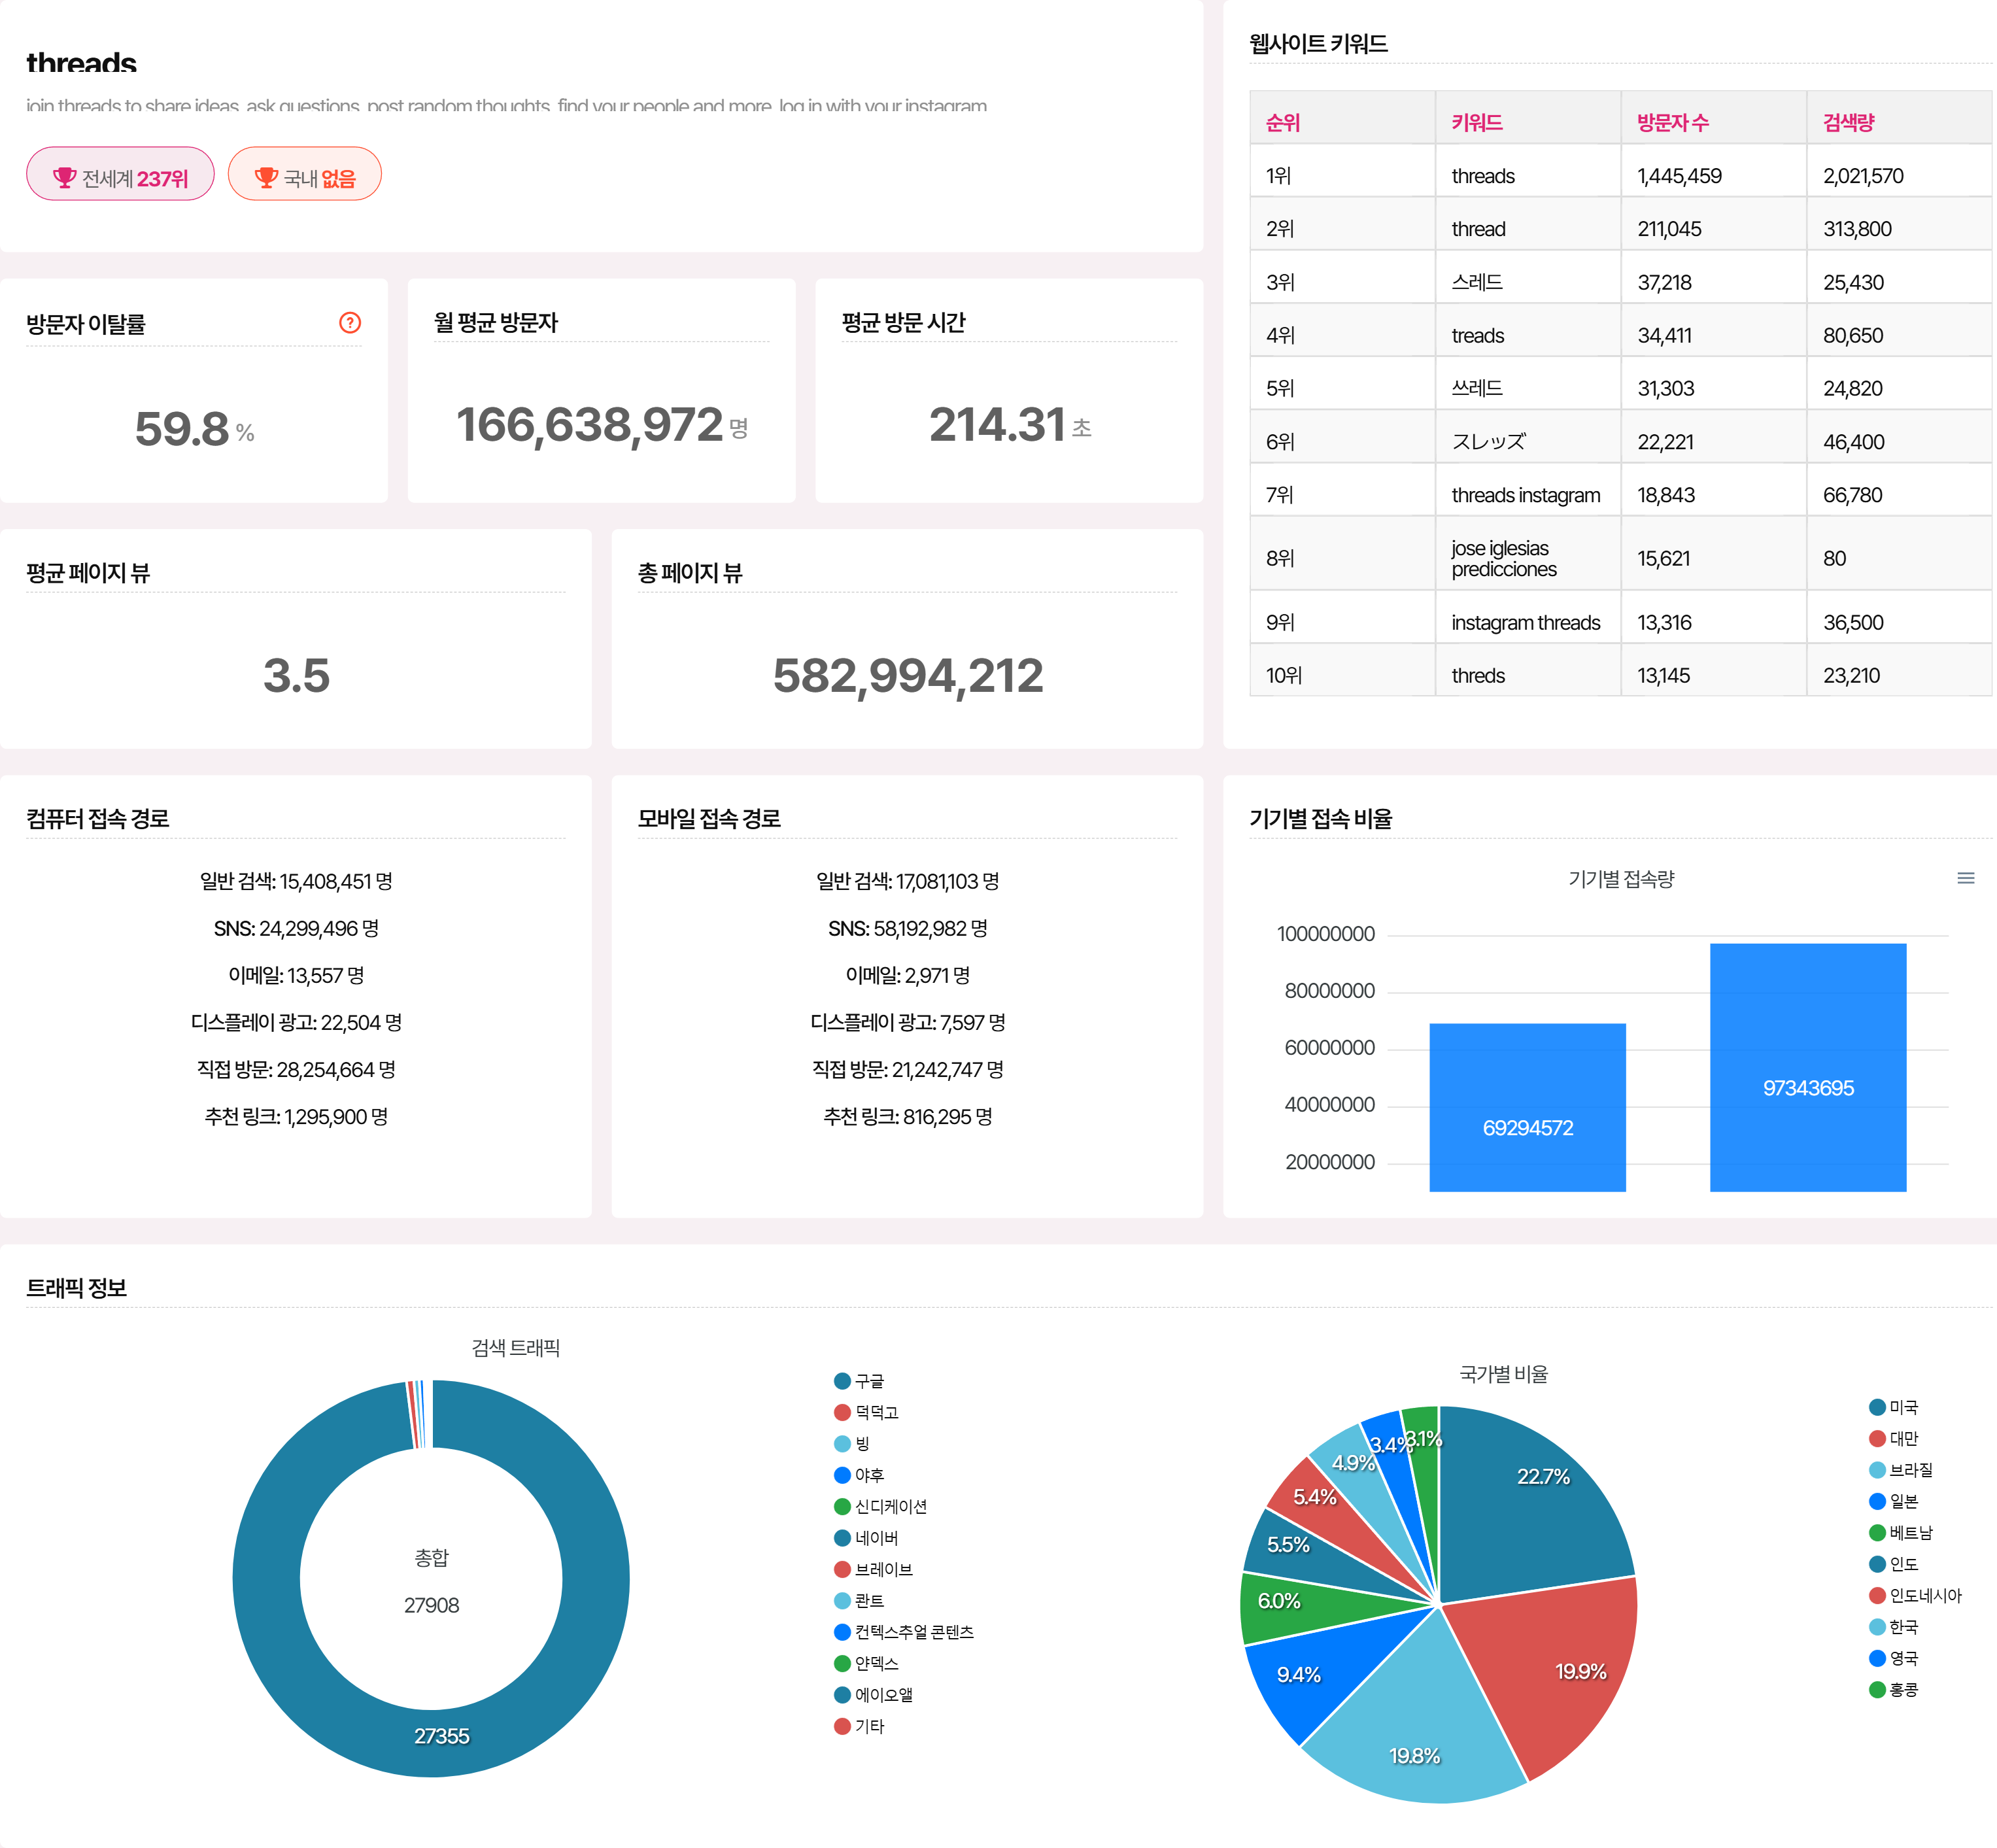
Task: Click the '국가별 비율' chart title
Action: pyautogui.click(x=1503, y=1374)
